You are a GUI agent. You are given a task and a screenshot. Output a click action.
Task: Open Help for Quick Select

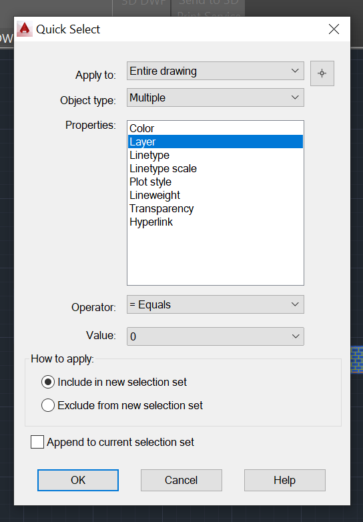pos(284,480)
